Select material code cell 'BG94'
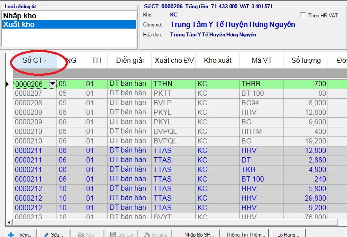 pos(261,103)
